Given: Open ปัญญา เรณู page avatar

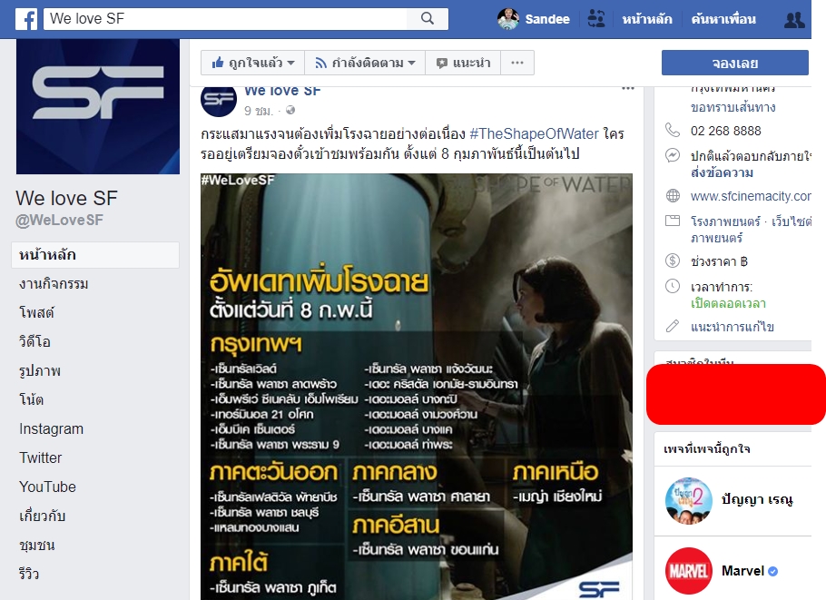Looking at the screenshot, I should 689,500.
